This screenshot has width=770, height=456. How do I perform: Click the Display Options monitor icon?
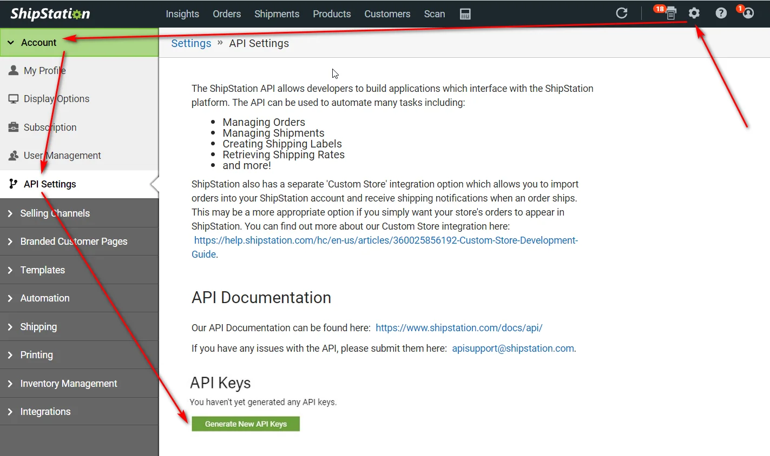click(14, 99)
